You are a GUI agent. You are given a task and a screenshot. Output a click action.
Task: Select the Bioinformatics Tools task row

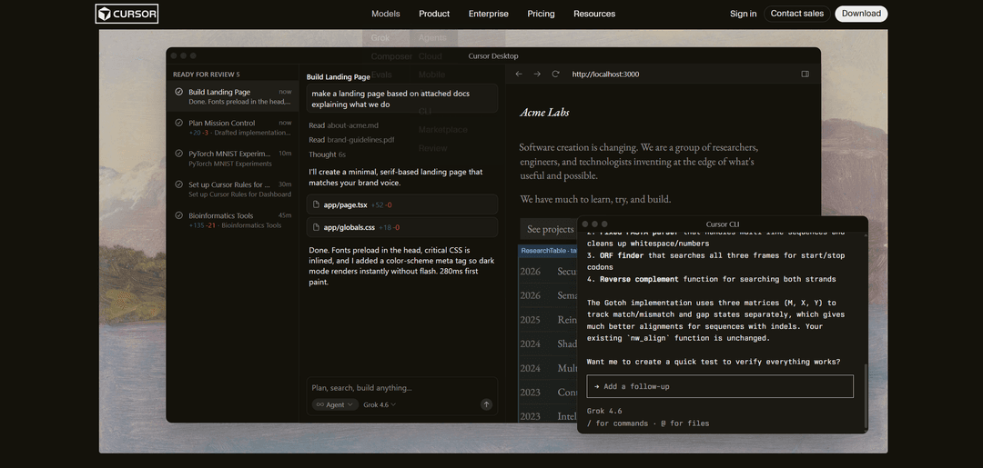(233, 220)
